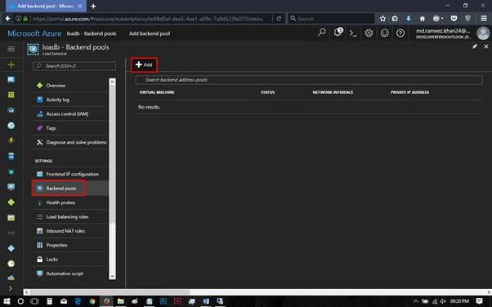Screen dimensions: 492x307
Task: Sort by VIRTUAL MACHINE column header
Action: click(157, 92)
